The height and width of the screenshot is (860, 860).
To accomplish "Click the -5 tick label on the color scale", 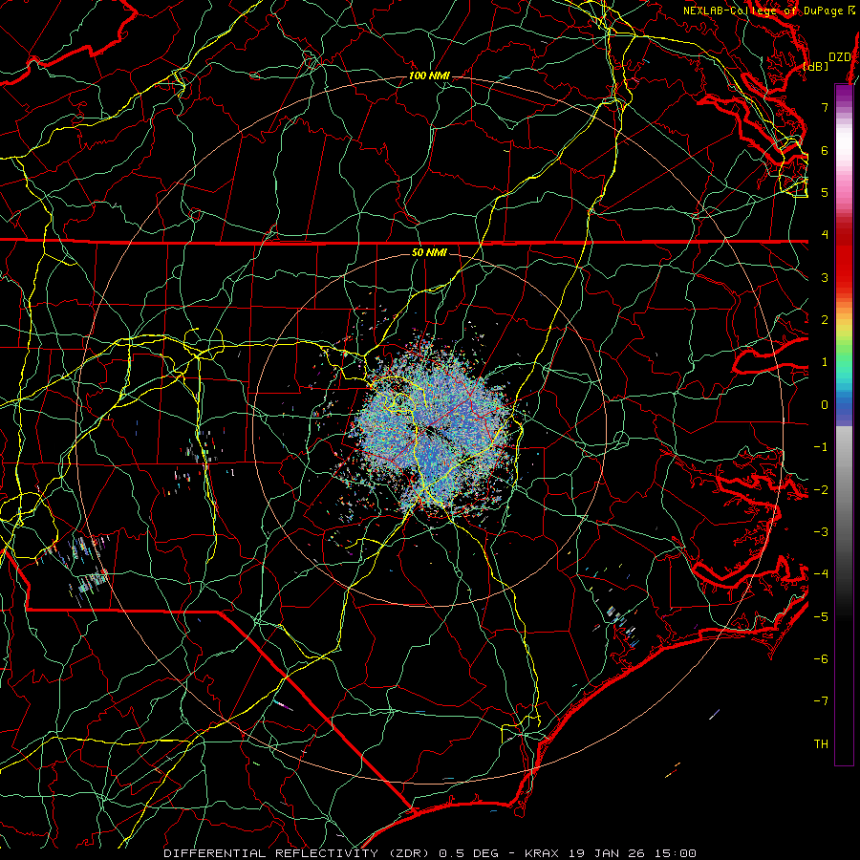I will click(x=821, y=617).
